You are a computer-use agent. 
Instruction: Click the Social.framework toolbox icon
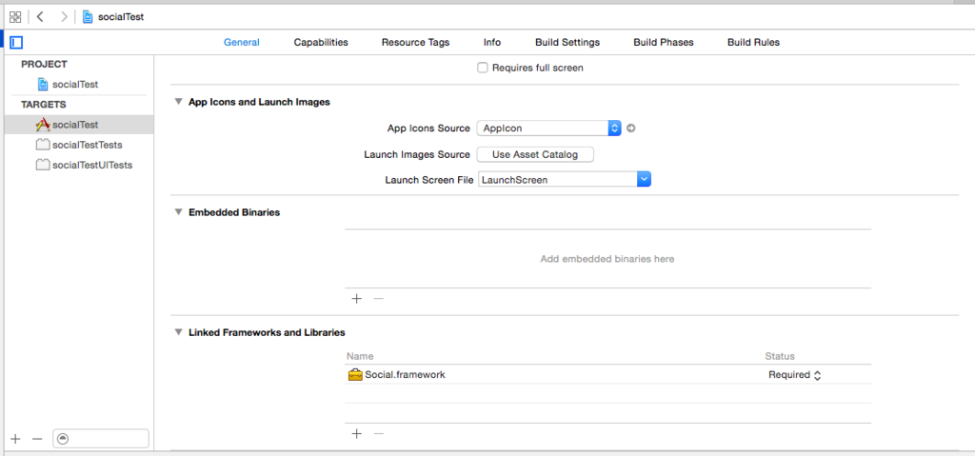[355, 374]
